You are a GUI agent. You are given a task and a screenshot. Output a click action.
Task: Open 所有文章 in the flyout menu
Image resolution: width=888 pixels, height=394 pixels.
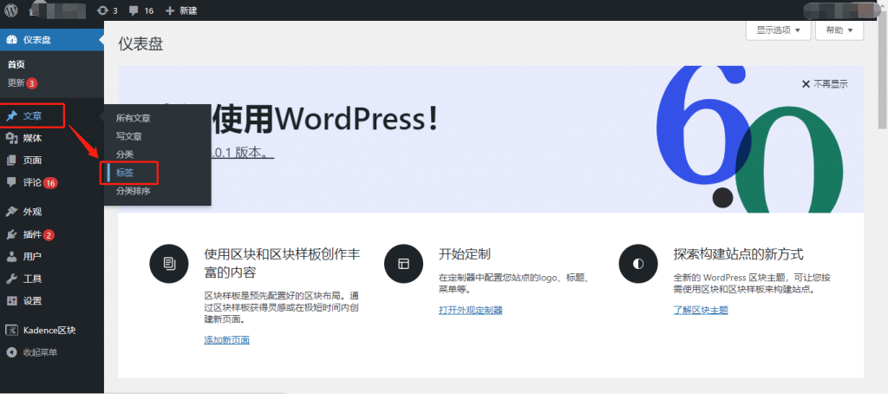[x=133, y=119]
